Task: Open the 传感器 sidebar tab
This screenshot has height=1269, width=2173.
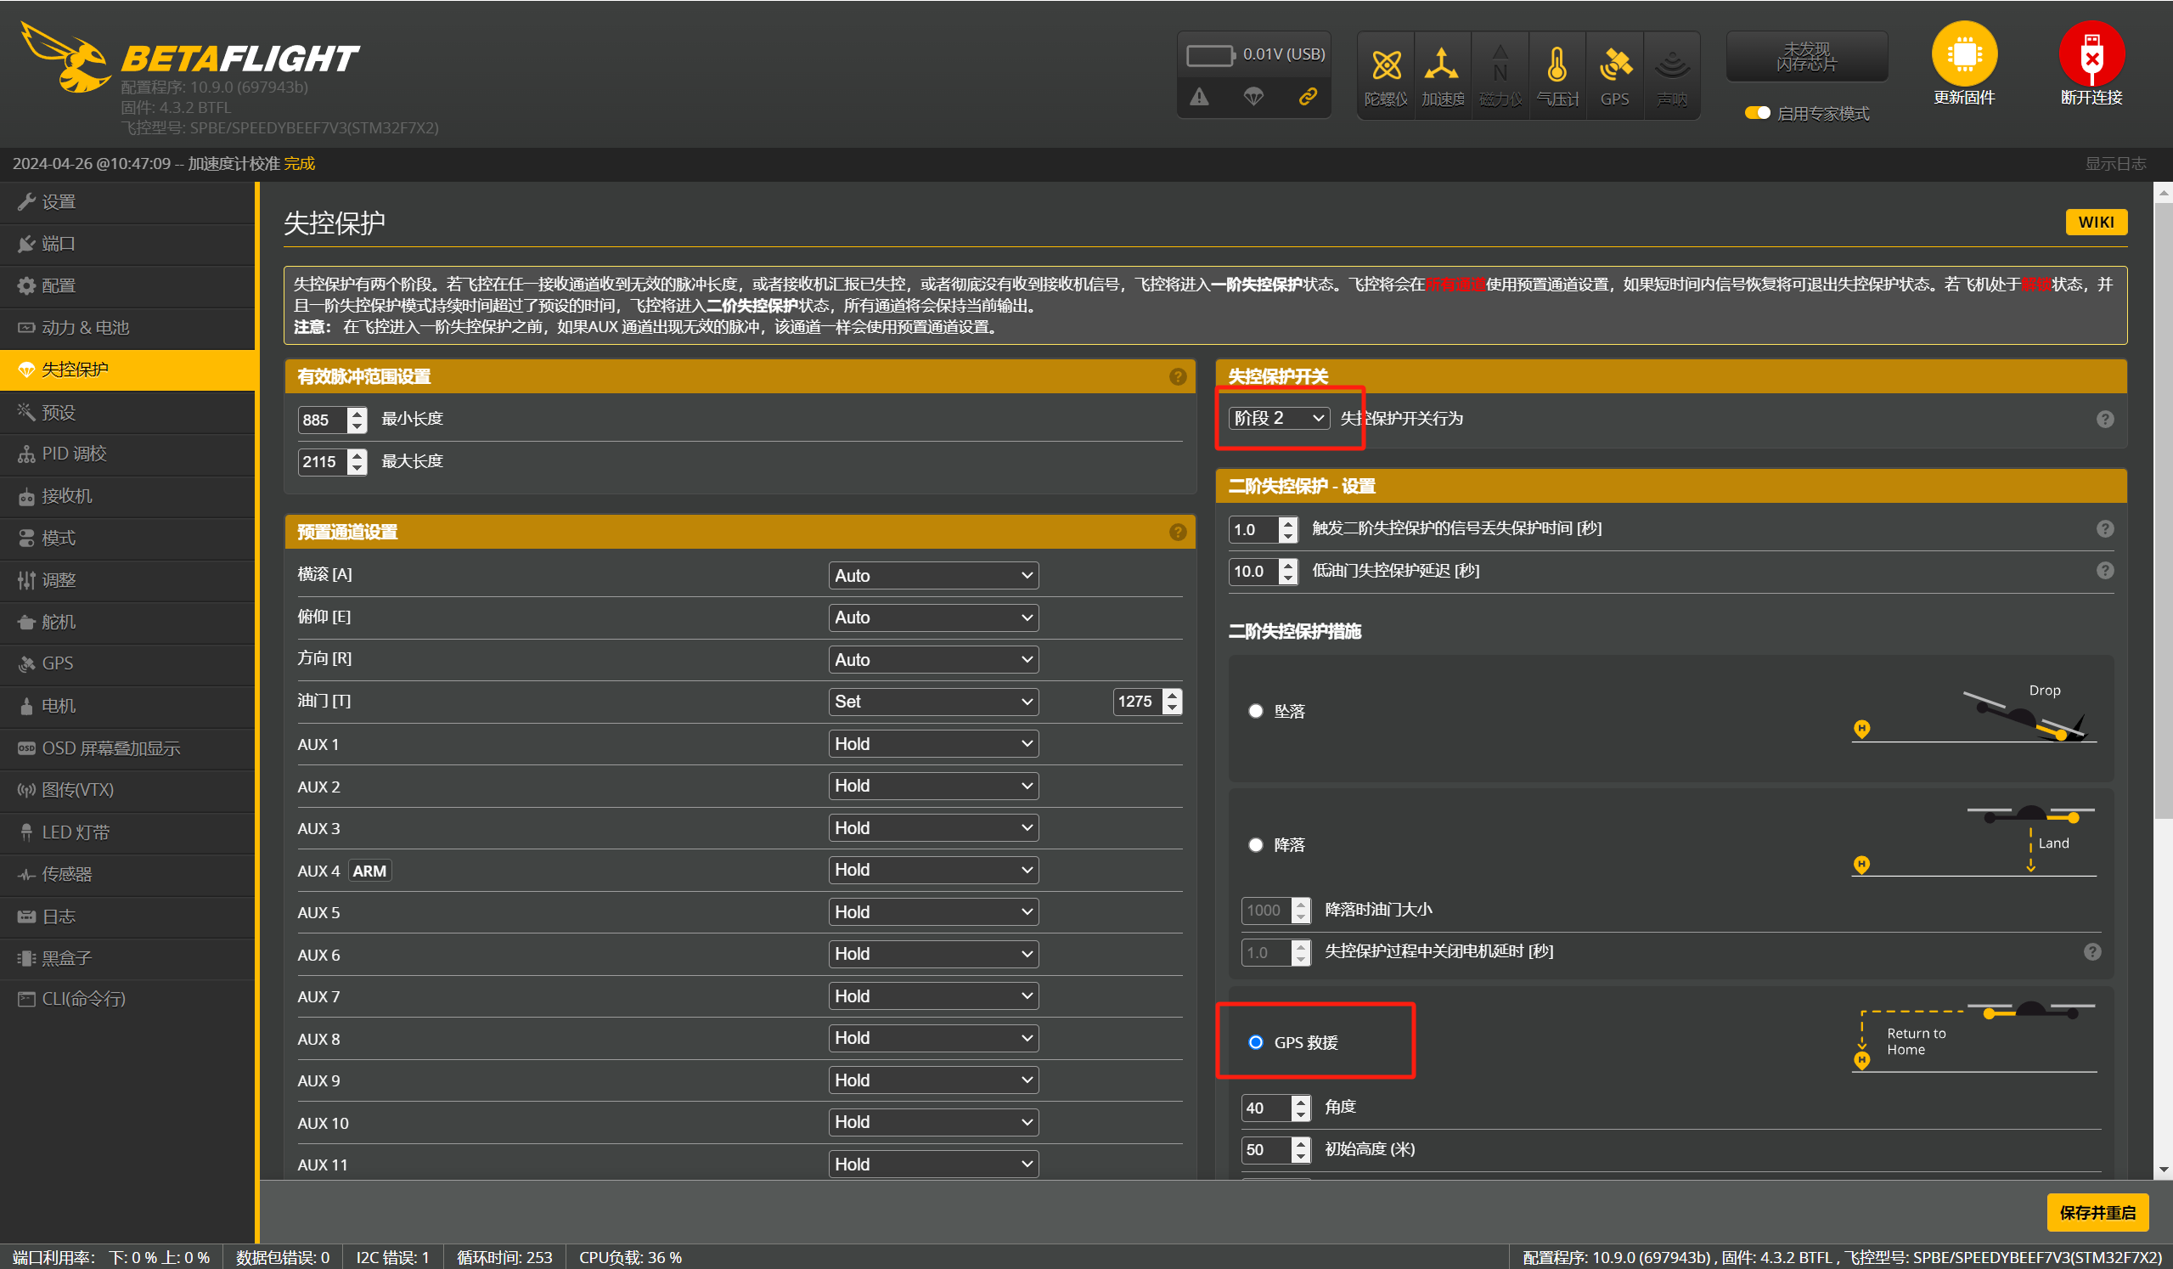Action: [x=127, y=874]
